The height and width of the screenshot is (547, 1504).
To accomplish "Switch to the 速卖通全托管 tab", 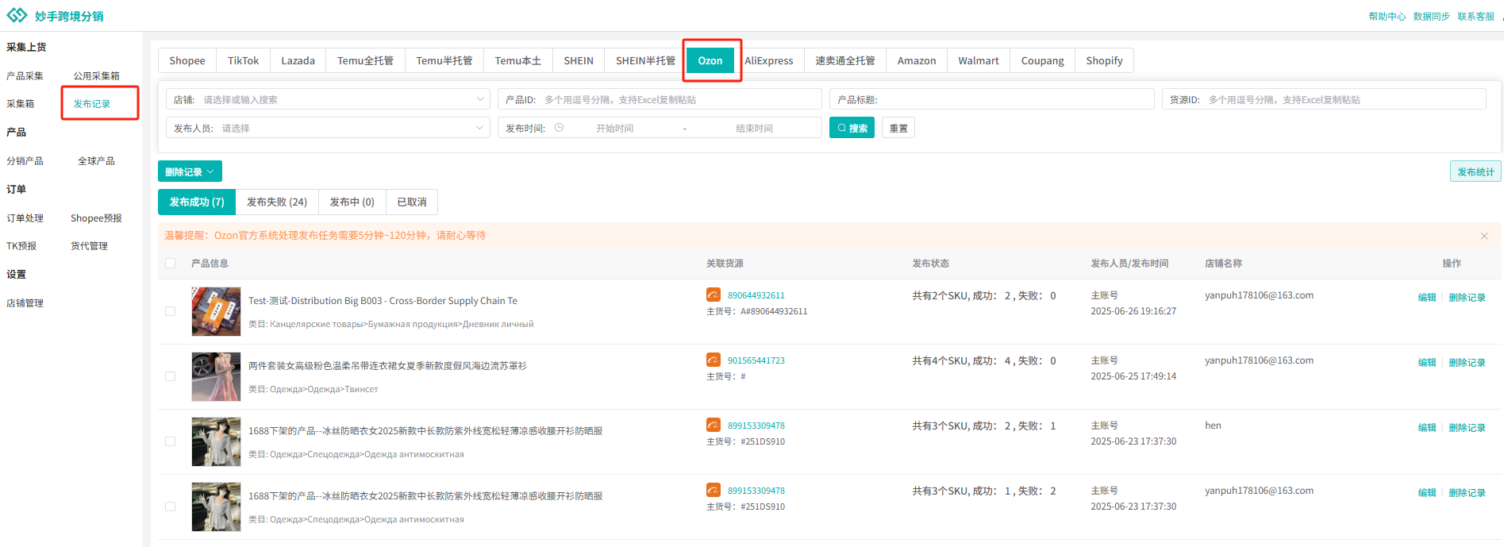I will tap(844, 60).
